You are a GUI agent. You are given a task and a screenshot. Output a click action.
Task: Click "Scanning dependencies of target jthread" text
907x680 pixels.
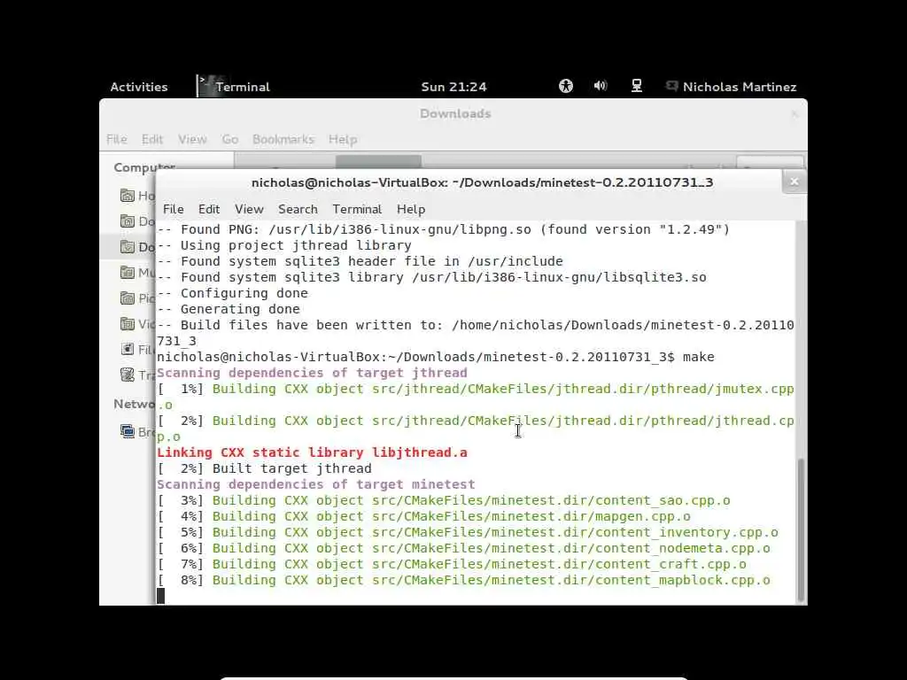[312, 373]
